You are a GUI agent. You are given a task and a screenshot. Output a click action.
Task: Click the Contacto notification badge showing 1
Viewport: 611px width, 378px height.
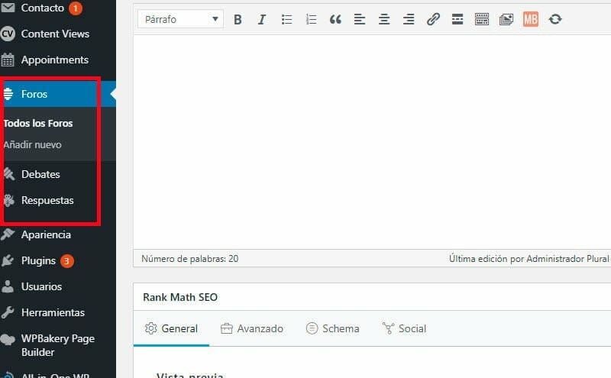click(76, 8)
